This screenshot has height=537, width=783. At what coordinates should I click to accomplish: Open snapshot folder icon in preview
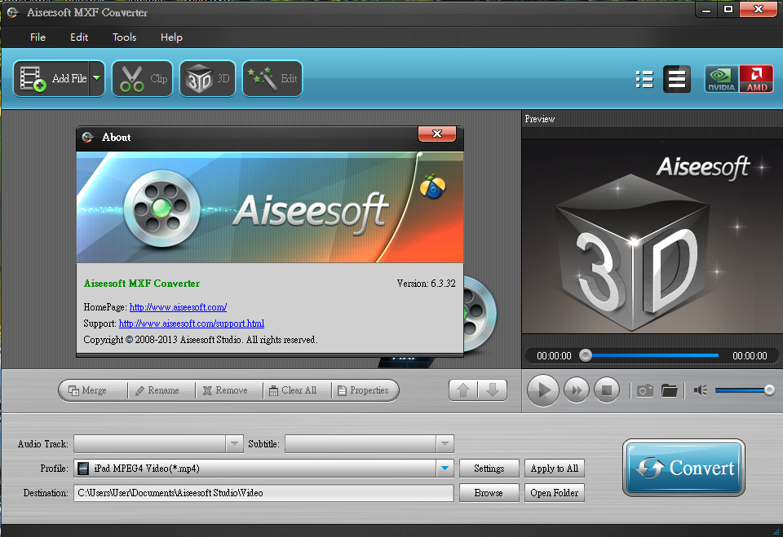tap(670, 390)
